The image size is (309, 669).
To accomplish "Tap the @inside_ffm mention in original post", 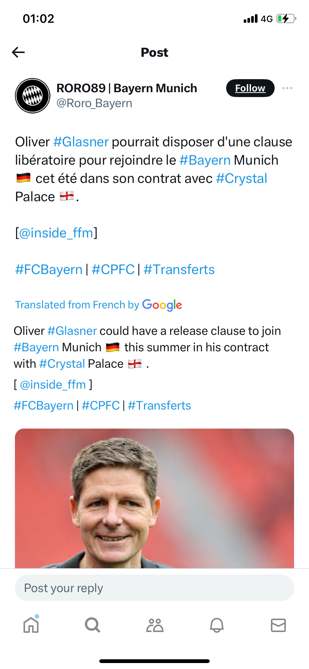I will [56, 233].
